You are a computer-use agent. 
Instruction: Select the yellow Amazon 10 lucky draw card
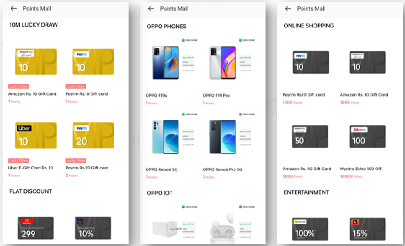(x=36, y=61)
